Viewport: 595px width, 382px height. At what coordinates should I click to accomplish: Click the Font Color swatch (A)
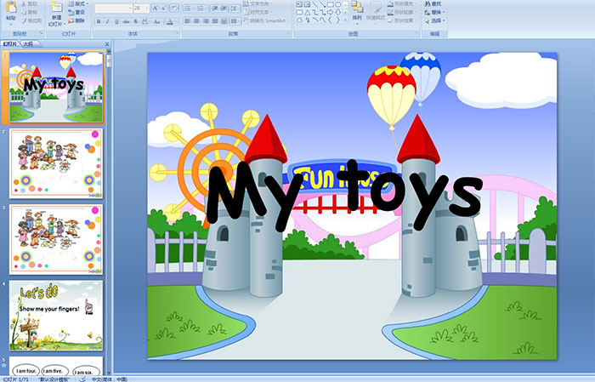(170, 22)
